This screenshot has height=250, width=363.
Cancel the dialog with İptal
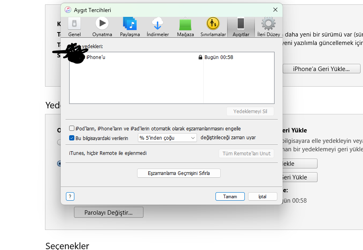point(263,196)
